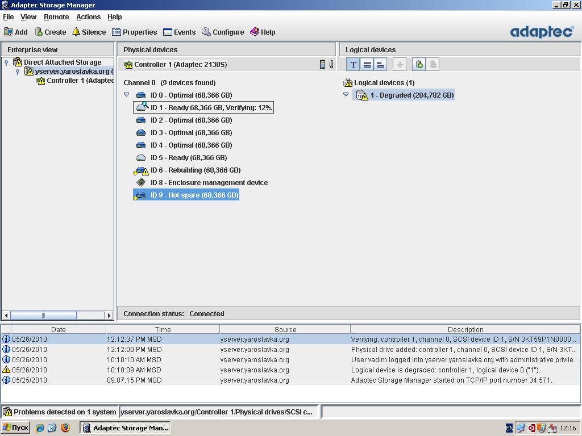Collapse the Direct Attached Storage tree node
This screenshot has width=582, height=436.
click(x=6, y=62)
